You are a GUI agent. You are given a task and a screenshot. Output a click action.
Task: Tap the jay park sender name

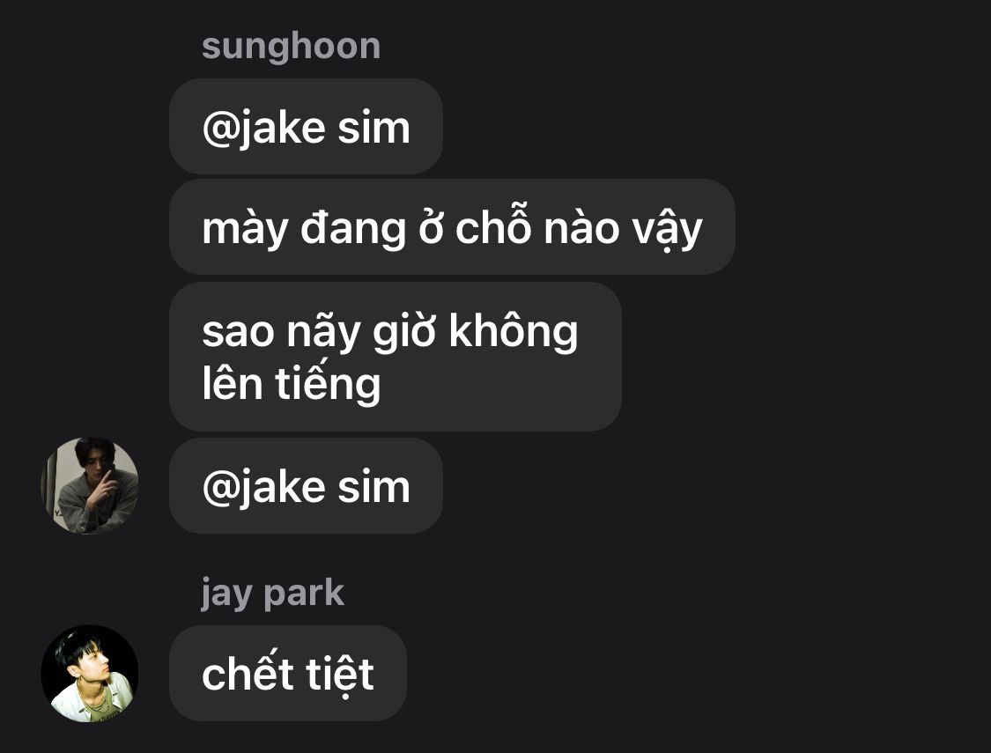point(272,594)
